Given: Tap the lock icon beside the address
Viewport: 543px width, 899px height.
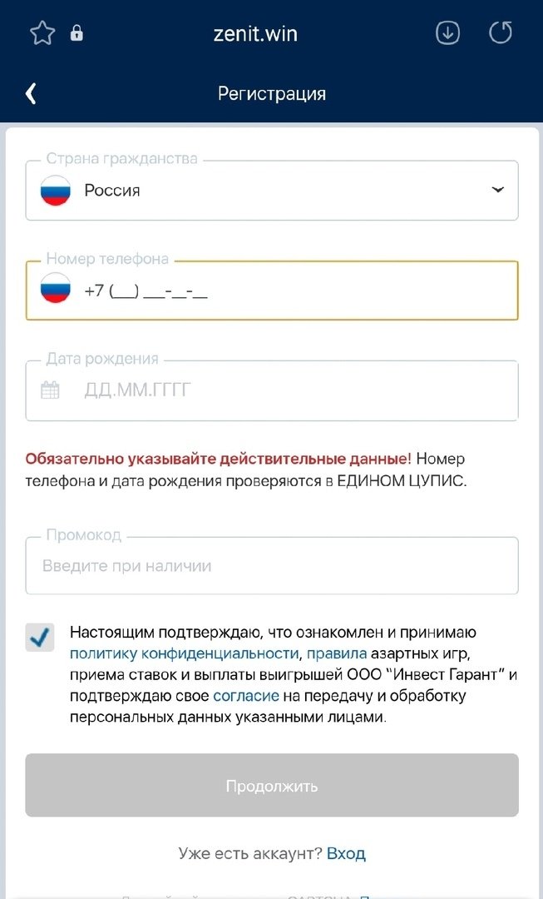Looking at the screenshot, I should [x=77, y=33].
